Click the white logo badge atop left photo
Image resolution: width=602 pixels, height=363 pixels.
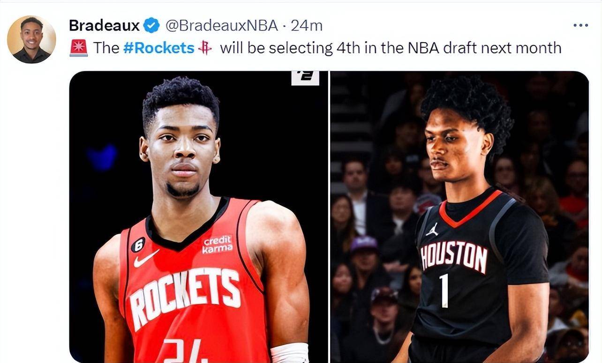point(305,78)
